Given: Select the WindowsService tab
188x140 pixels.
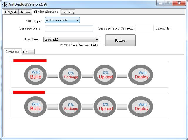Looking at the screenshot, I should [46, 12].
